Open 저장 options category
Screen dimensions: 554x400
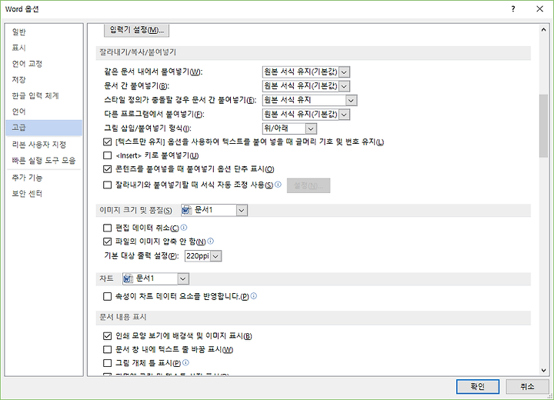coord(44,79)
